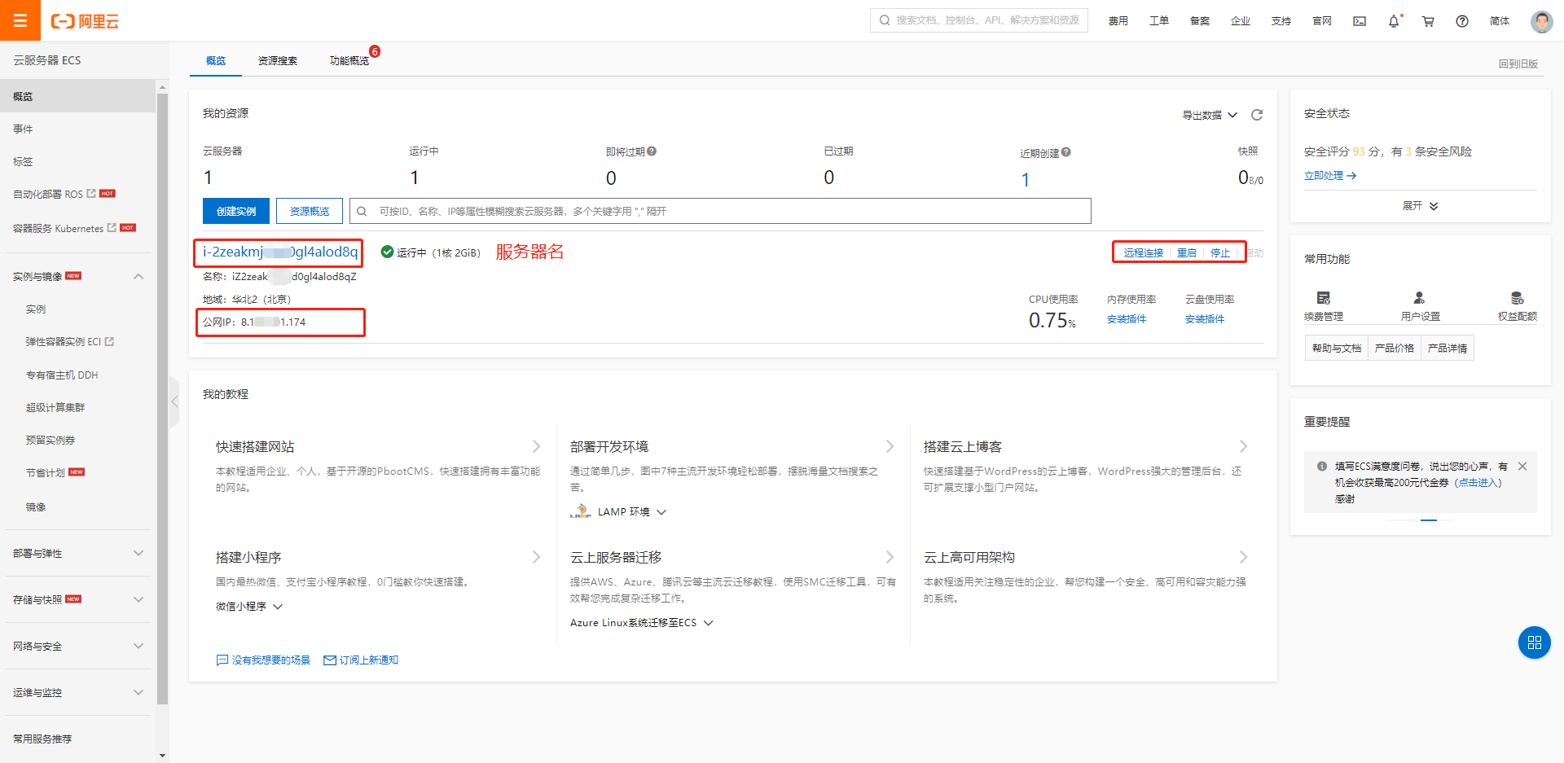Show the 近期创建 help tooltip icon
Viewport: 1564px width, 763px height.
1066,152
